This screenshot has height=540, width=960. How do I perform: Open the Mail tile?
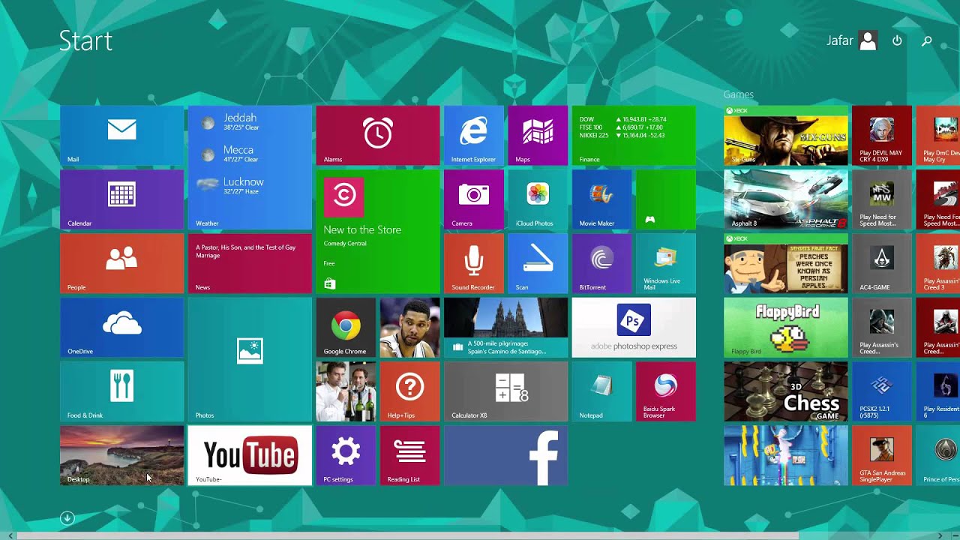pos(121,136)
